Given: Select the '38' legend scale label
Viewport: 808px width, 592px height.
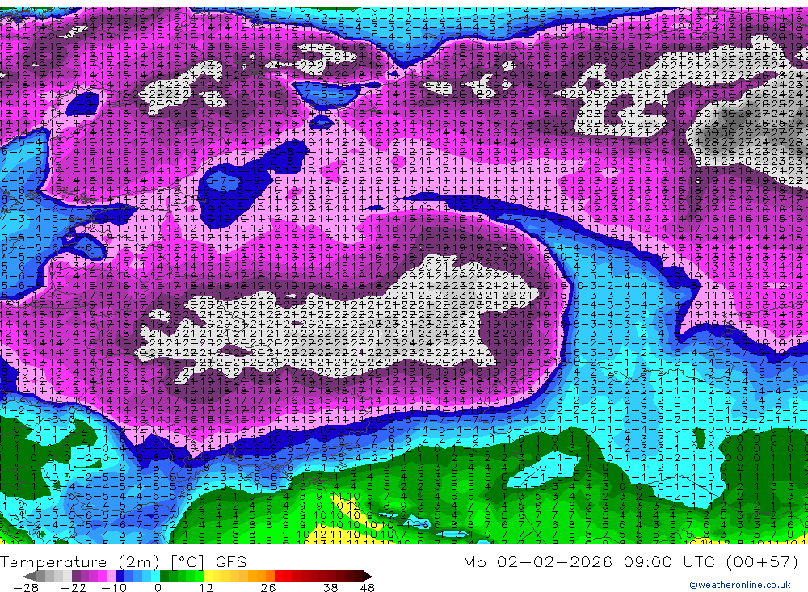Looking at the screenshot, I should 330,587.
